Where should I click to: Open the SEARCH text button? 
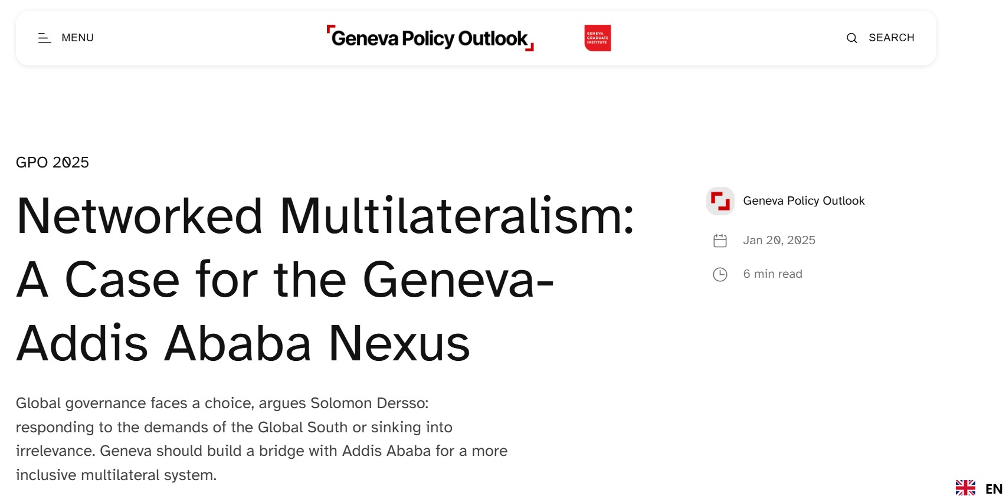click(x=891, y=38)
